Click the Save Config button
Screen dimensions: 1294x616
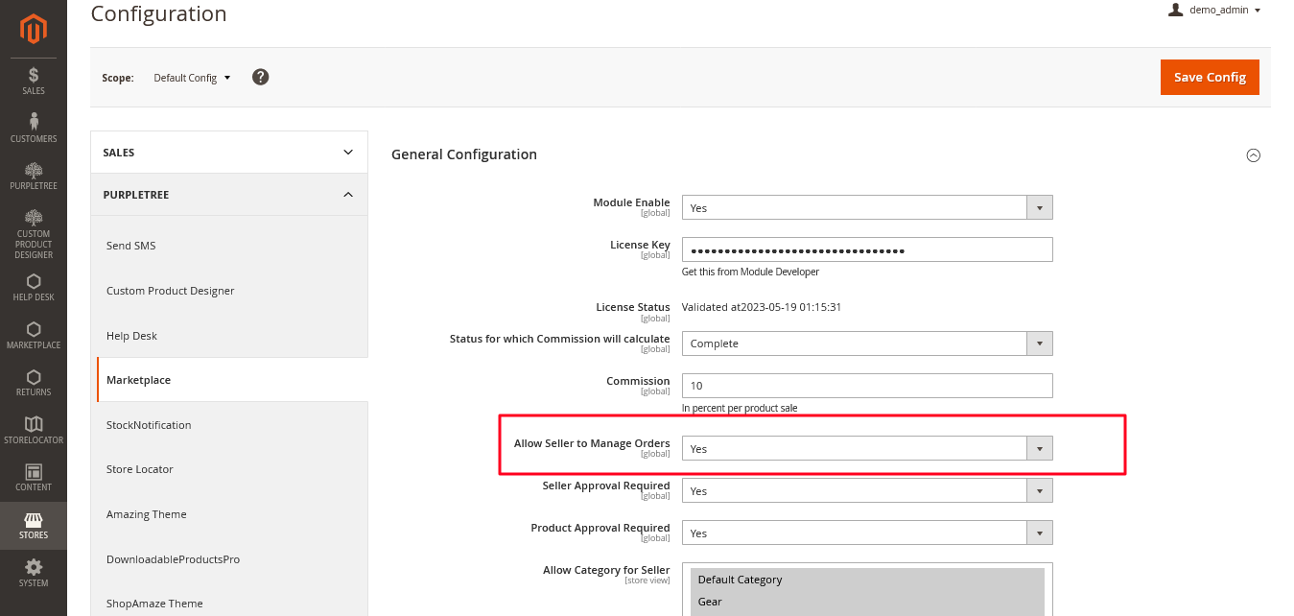coord(1210,77)
